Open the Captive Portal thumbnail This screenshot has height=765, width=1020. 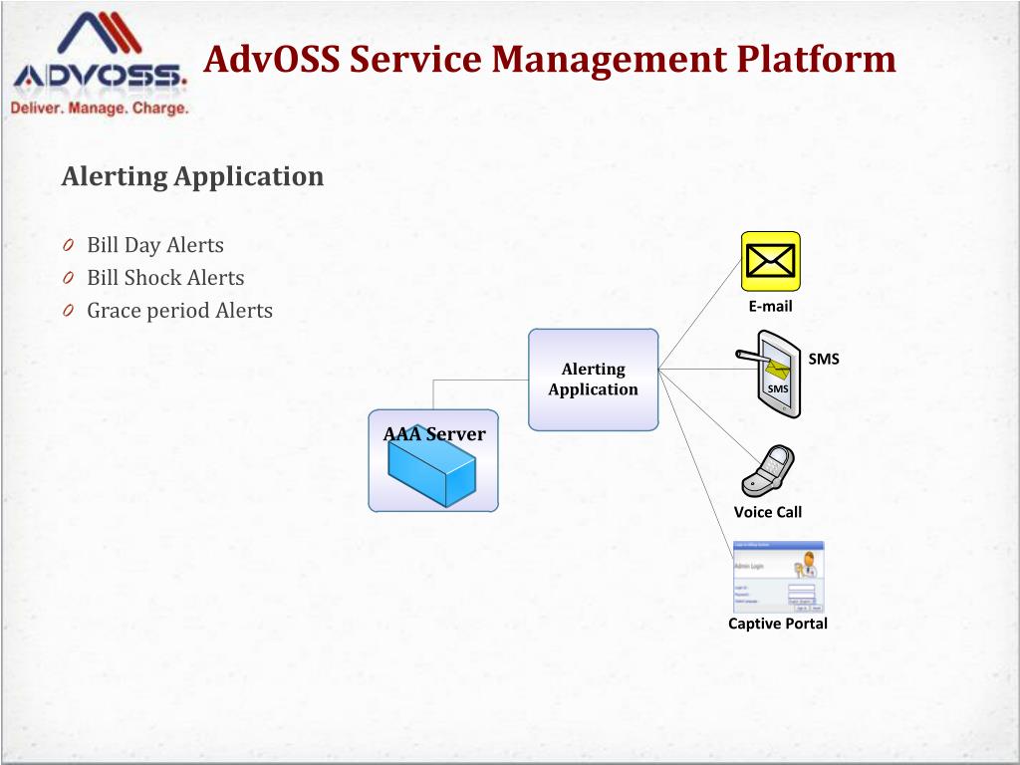coord(779,577)
